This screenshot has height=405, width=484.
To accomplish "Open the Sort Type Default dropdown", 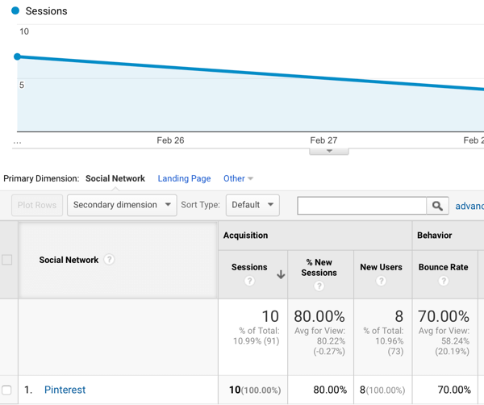I will 252,205.
